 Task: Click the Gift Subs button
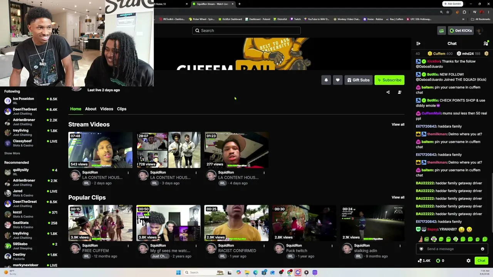[x=358, y=80]
